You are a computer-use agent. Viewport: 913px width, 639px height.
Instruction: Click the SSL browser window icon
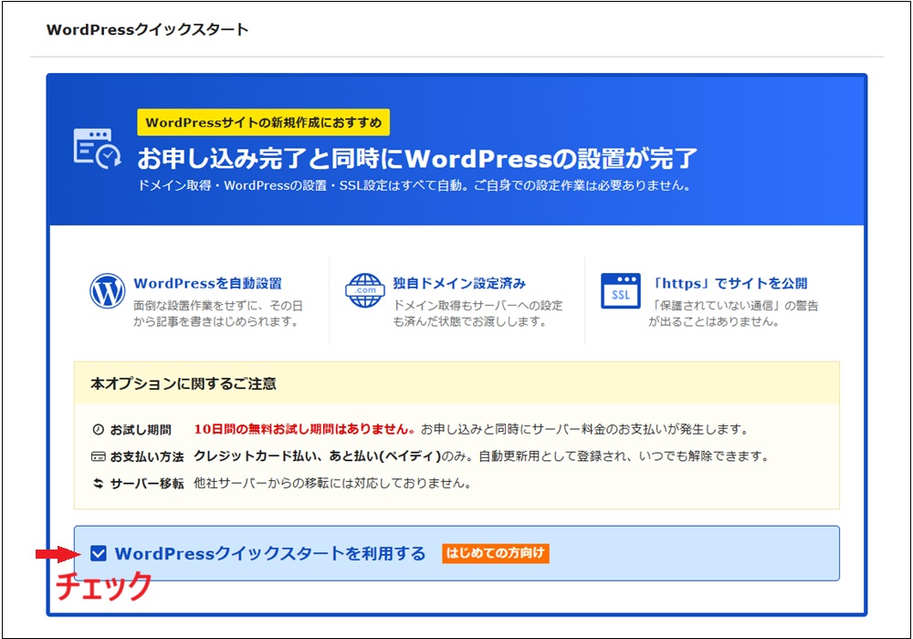pyautogui.click(x=620, y=290)
